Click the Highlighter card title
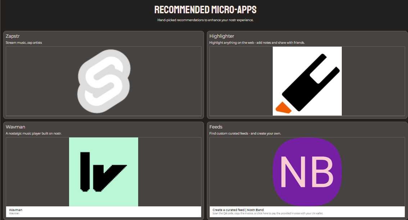 point(222,36)
